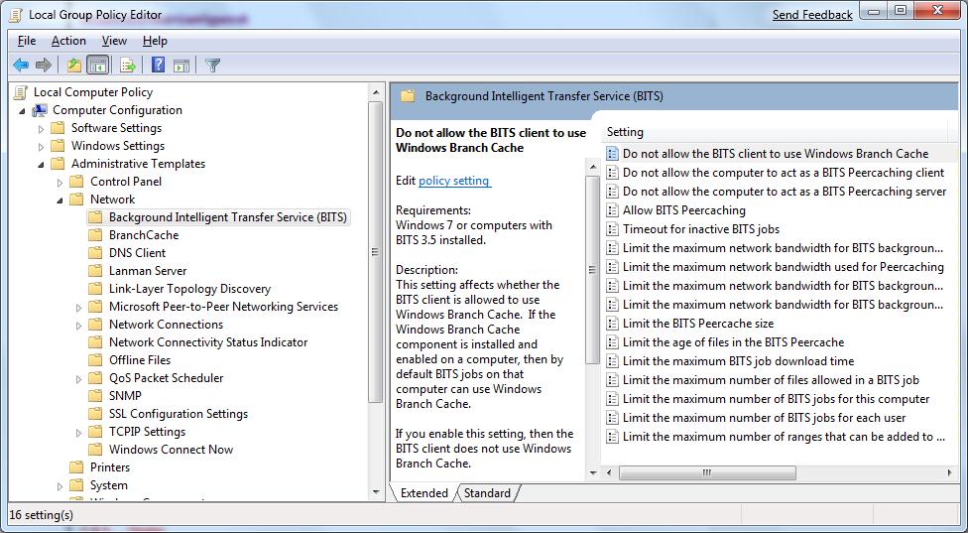The image size is (968, 533).
Task: Click the Lanman Server folder icon
Action: pyautogui.click(x=95, y=271)
